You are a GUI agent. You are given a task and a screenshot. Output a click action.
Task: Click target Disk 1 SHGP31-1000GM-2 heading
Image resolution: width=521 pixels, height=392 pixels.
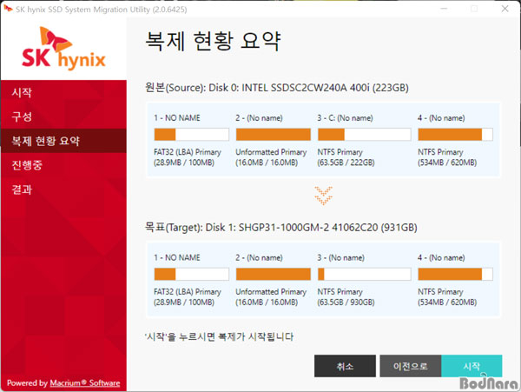(x=281, y=228)
